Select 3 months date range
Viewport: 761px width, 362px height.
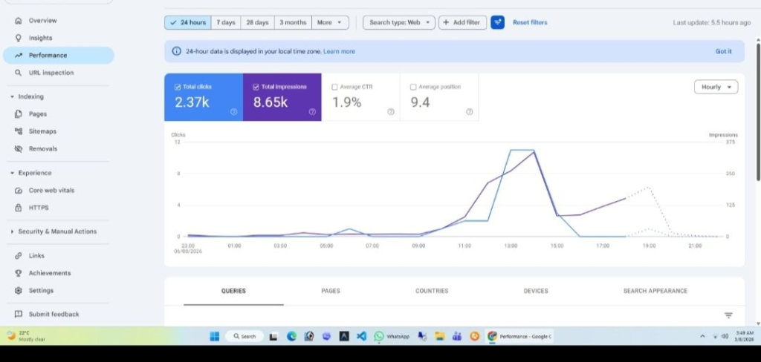pos(293,22)
